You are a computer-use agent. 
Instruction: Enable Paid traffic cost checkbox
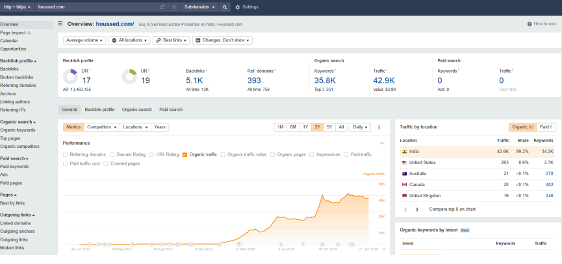[65, 164]
